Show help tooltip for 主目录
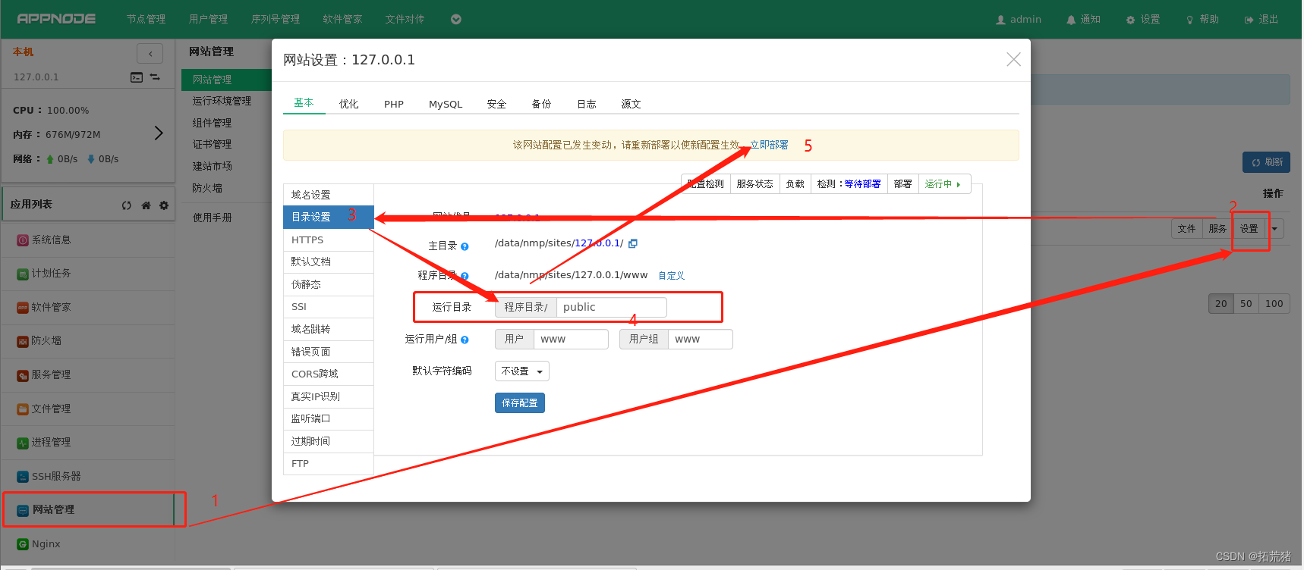The width and height of the screenshot is (1304, 570). [465, 246]
